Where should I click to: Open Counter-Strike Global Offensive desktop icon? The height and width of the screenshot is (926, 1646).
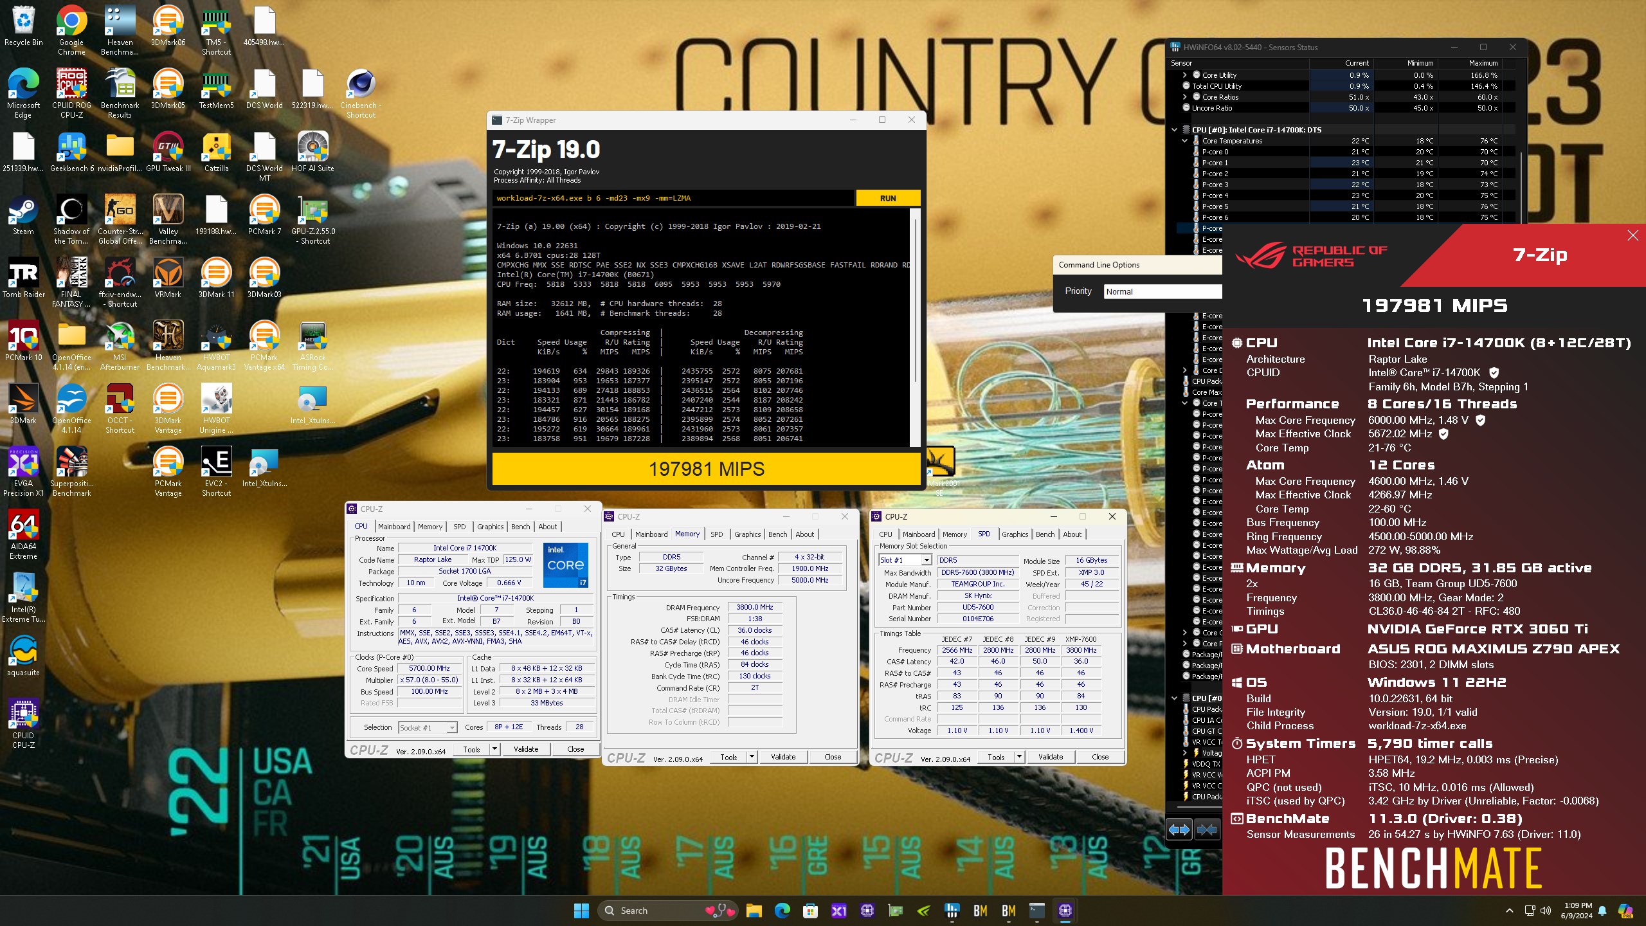pyautogui.click(x=120, y=220)
